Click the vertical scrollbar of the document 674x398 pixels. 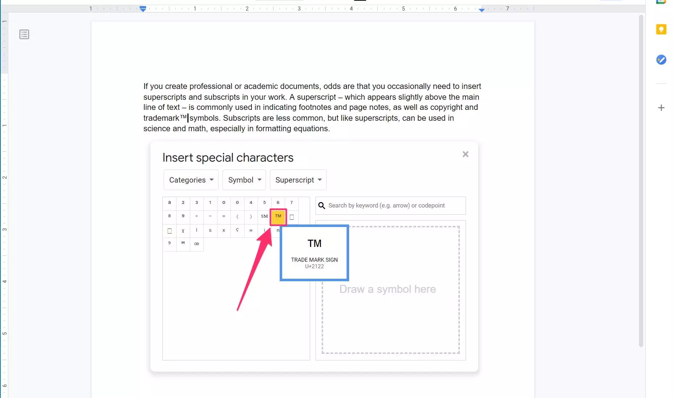click(x=641, y=181)
